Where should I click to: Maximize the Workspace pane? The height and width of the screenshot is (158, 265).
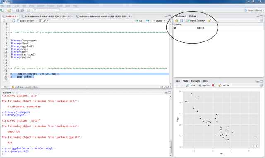[261, 17]
